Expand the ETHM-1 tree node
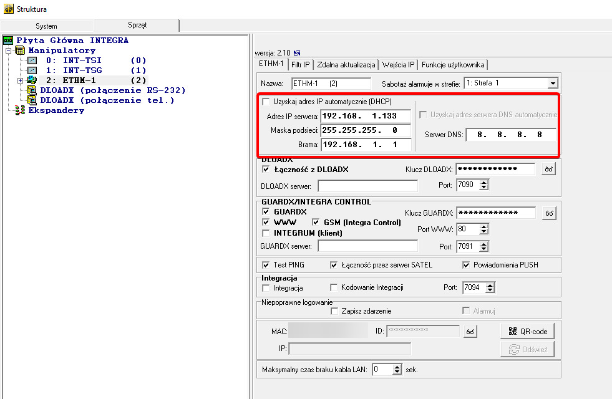Viewport: 612px width, 399px height. pyautogui.click(x=20, y=80)
